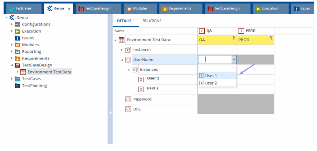
Task: Close the Demo tab
Action: coord(69,9)
